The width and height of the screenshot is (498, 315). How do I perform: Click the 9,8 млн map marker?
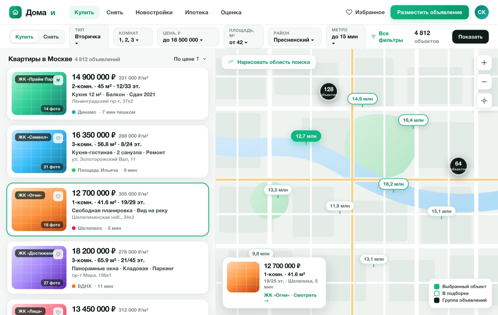coord(261,253)
